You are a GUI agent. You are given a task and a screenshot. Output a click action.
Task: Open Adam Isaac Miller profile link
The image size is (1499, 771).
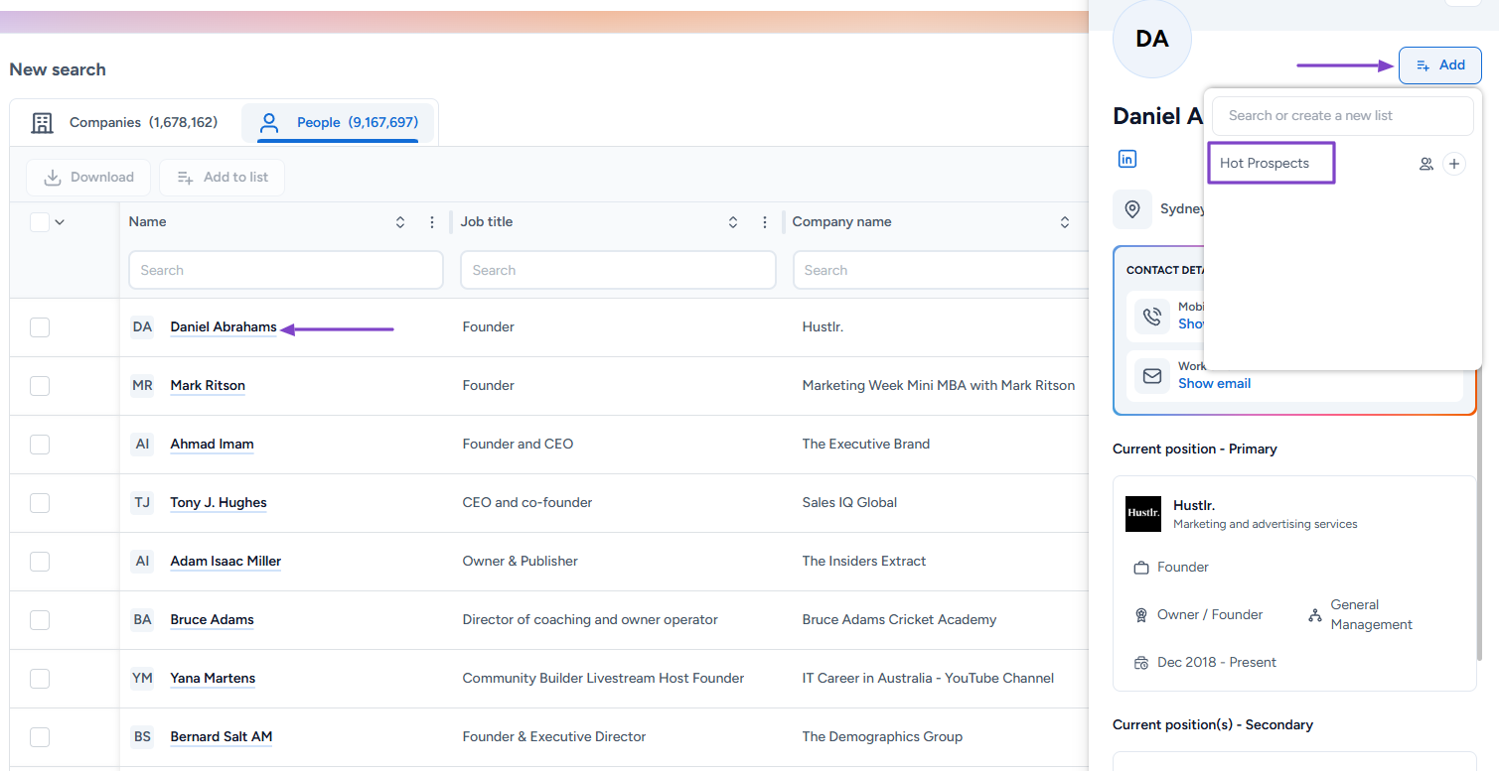(x=225, y=561)
